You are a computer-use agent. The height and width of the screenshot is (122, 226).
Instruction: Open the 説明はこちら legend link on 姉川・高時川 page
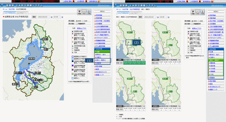[x=197, y=28]
